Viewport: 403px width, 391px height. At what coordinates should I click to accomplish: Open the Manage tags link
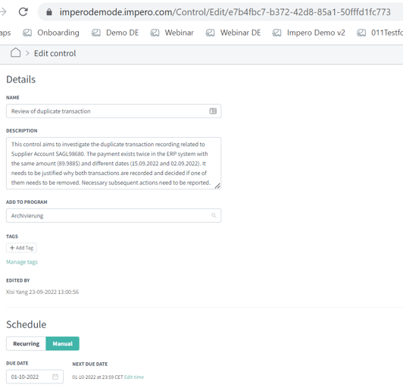22,262
